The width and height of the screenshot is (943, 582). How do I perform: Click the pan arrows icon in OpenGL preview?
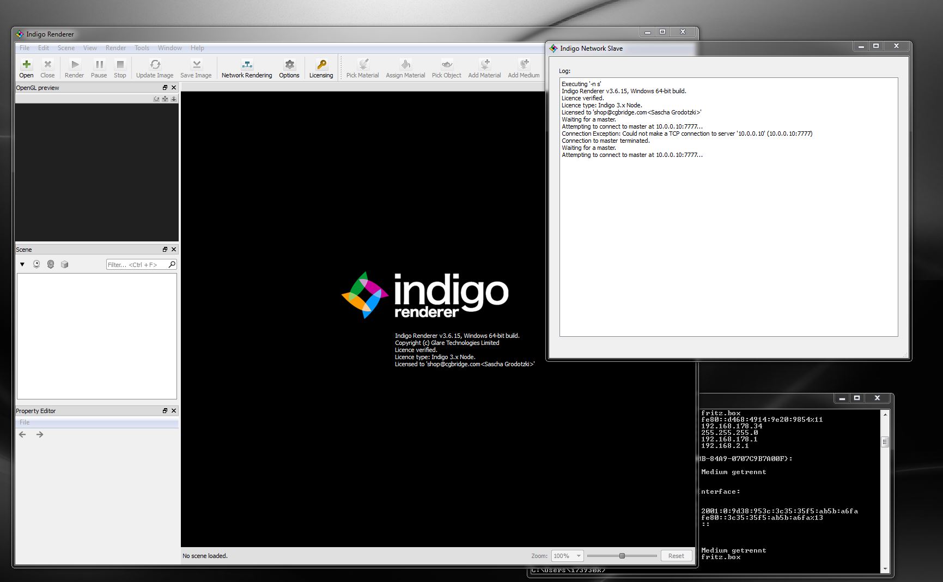(165, 99)
